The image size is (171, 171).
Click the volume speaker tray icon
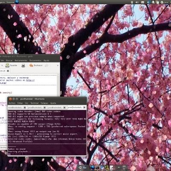[x=137, y=2]
